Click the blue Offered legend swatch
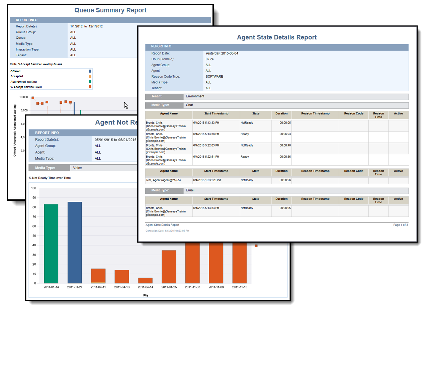 (x=90, y=71)
